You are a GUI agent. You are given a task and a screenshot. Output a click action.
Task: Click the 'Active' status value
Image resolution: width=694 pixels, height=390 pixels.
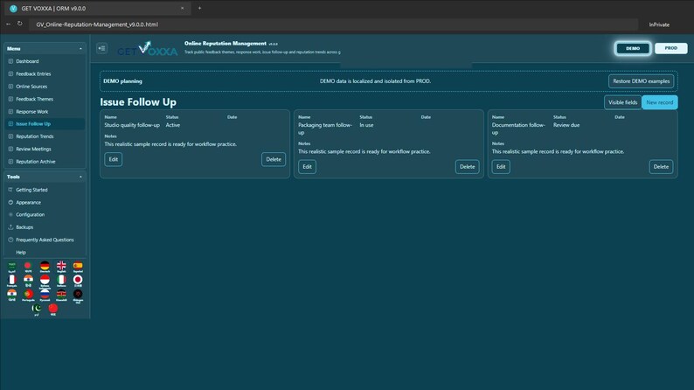click(172, 125)
